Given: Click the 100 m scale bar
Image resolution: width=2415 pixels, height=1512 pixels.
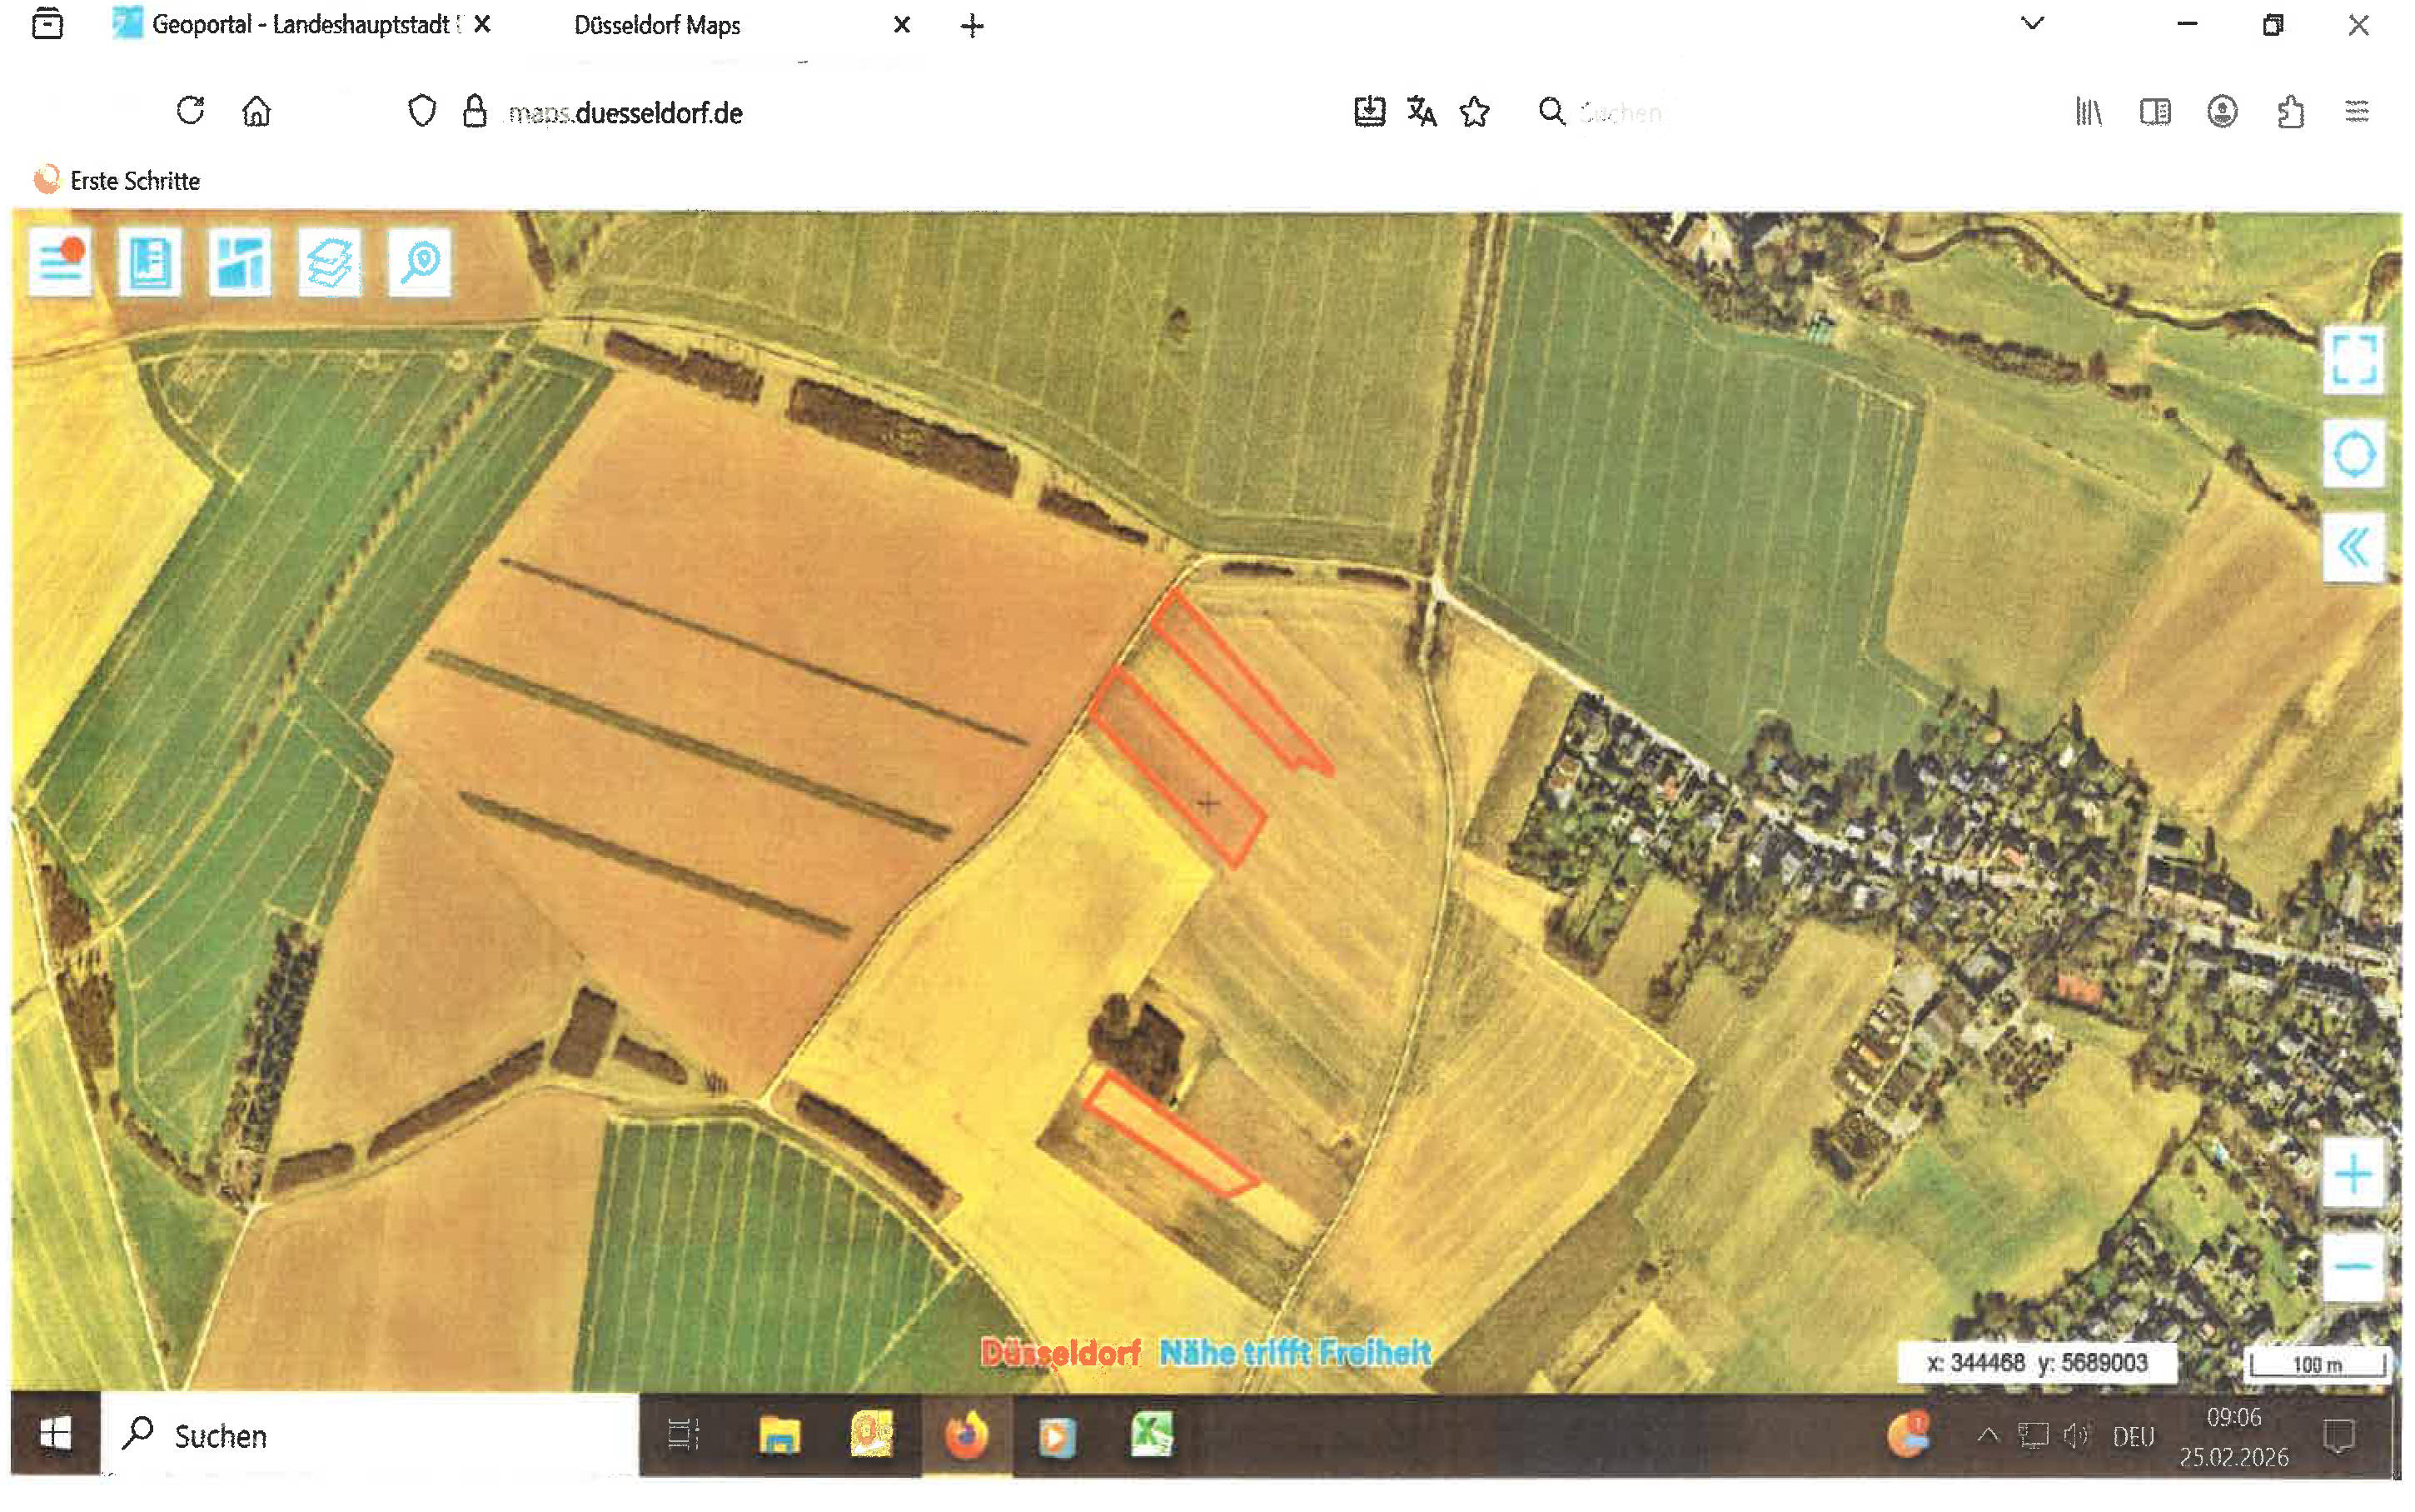Looking at the screenshot, I should (x=2317, y=1365).
